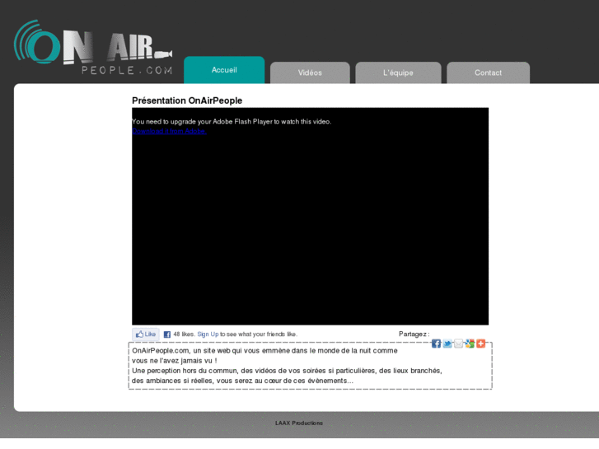Viewport: 599px width, 449px height.
Task: Switch to the Vidéos tab
Action: click(x=310, y=72)
